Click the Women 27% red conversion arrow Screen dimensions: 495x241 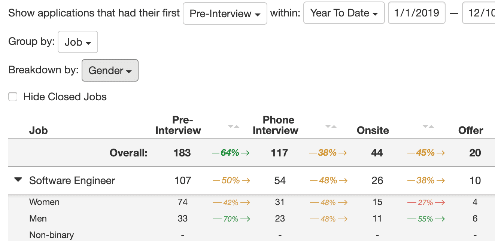point(426,202)
